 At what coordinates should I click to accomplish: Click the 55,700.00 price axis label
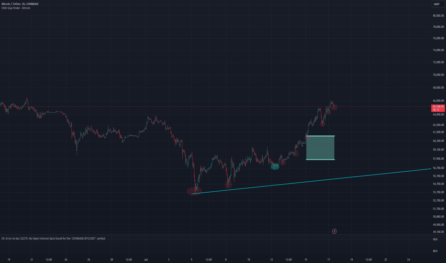click(x=438, y=176)
